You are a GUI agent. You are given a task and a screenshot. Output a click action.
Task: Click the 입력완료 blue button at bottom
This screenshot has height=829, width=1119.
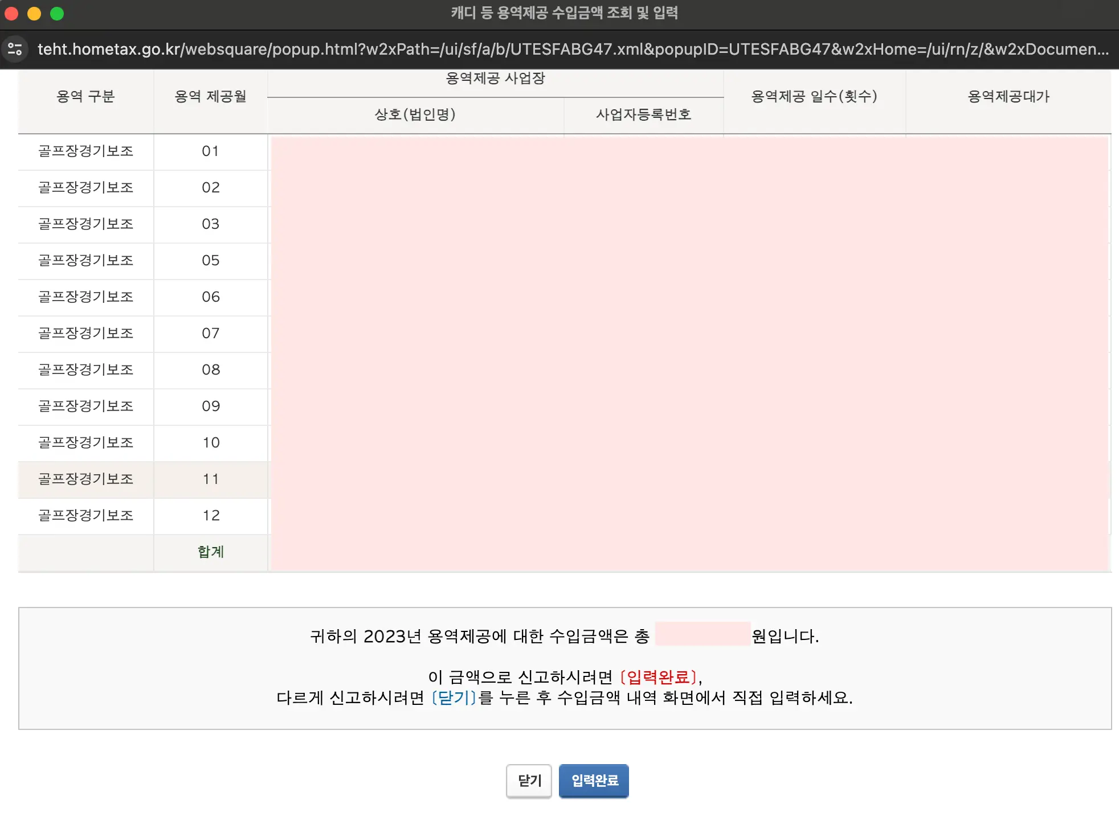[x=594, y=781]
